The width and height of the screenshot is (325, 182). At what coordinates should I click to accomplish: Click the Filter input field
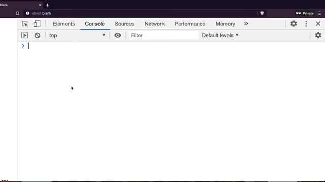163,35
